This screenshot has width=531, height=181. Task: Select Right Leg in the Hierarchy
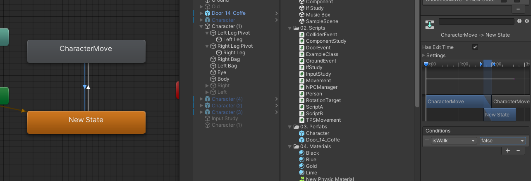coord(234,53)
